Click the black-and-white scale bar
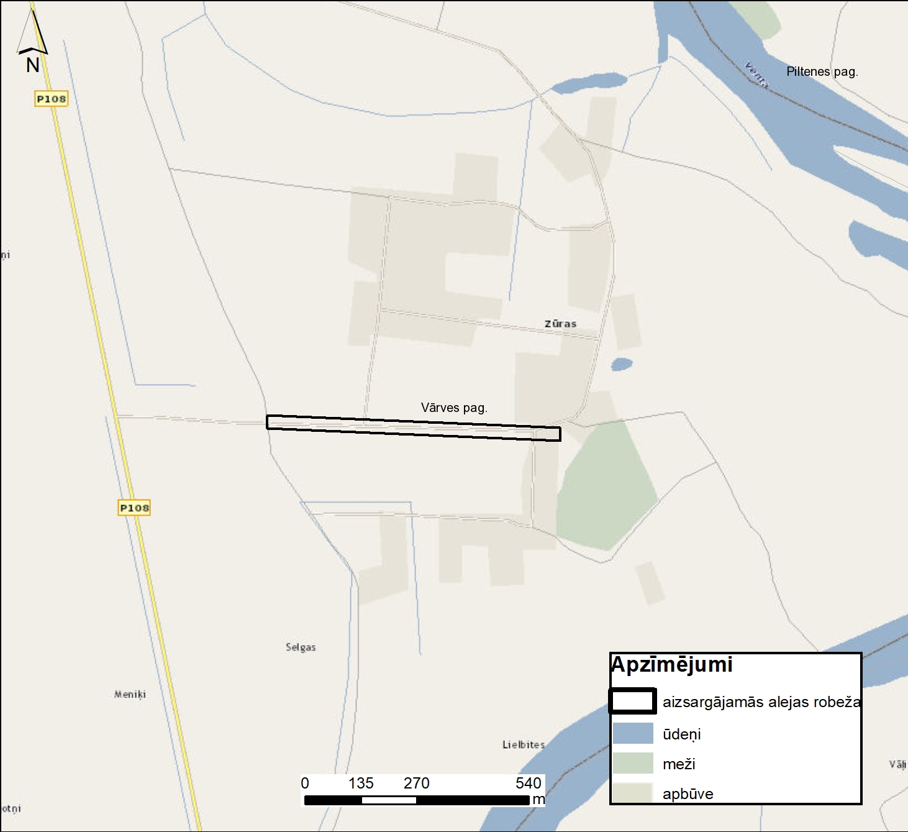The image size is (908, 832). 416,800
